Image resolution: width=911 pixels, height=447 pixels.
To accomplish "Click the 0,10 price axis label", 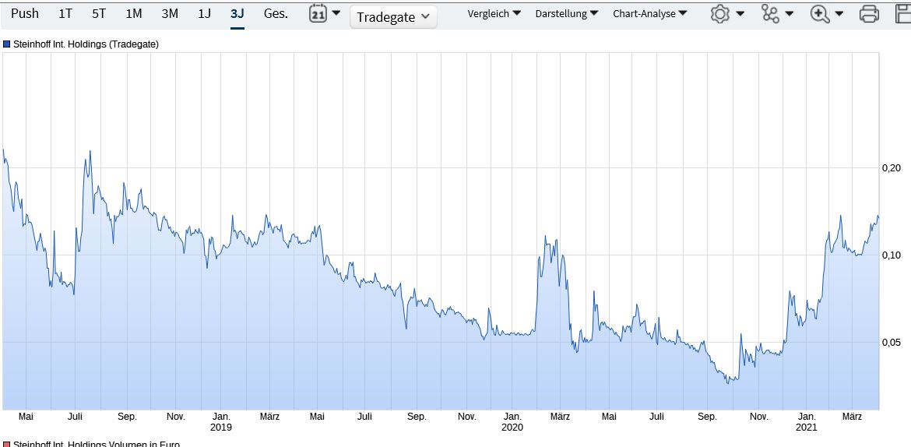I will (x=892, y=255).
